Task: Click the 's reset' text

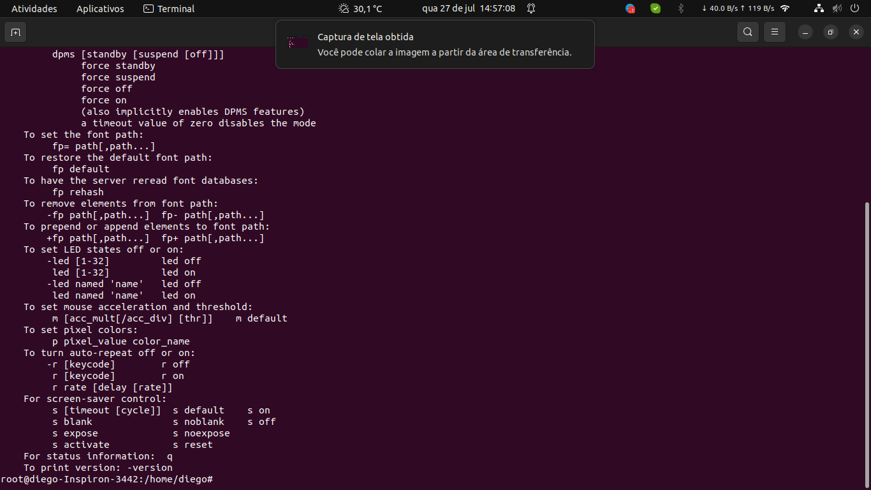Action: (x=193, y=445)
